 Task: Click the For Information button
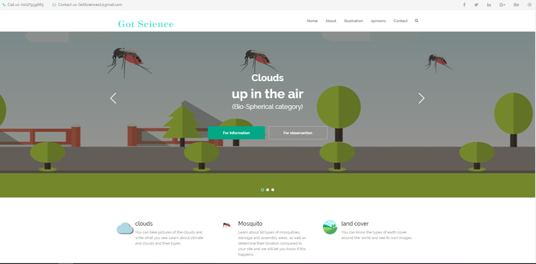click(237, 133)
